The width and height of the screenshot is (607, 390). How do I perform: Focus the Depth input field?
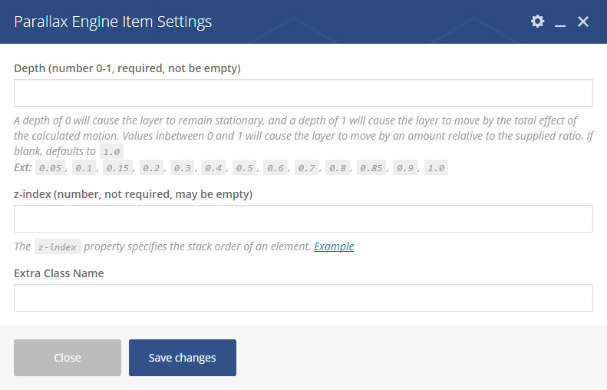304,93
